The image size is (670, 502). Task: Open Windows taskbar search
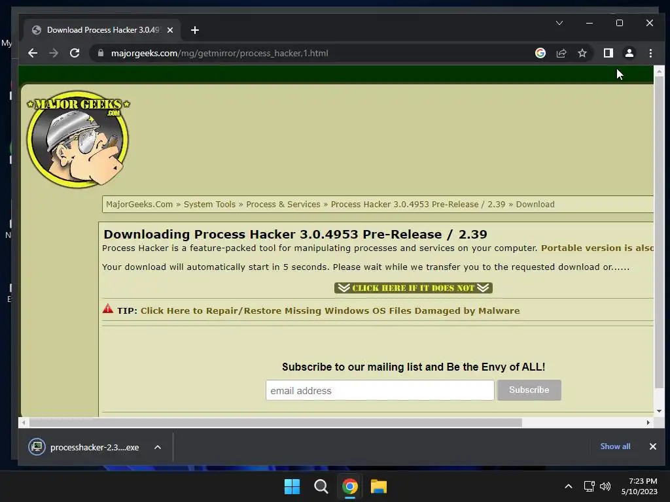321,486
